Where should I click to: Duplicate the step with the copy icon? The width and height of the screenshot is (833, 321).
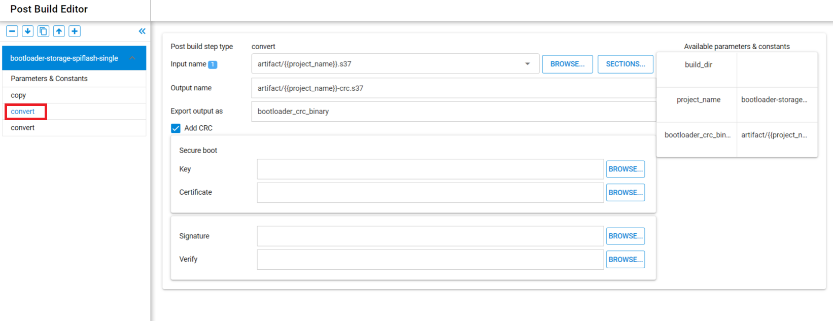point(44,31)
